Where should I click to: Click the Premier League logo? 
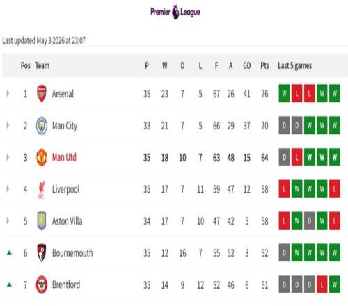click(x=175, y=12)
